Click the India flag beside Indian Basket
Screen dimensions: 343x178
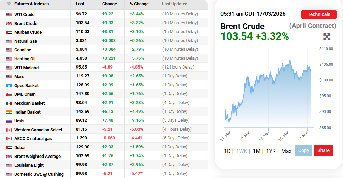[9, 112]
